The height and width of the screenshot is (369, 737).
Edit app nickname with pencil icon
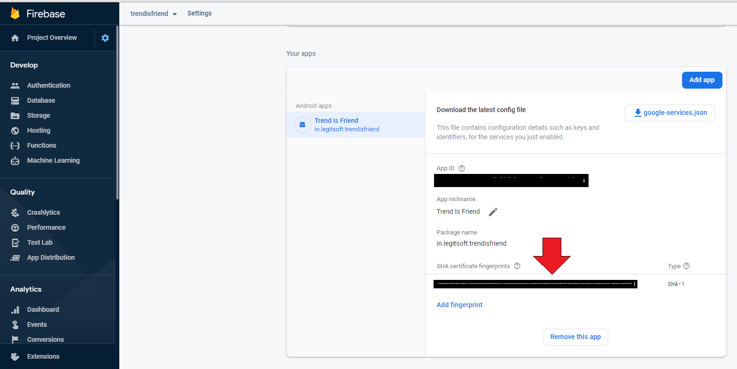tap(493, 212)
